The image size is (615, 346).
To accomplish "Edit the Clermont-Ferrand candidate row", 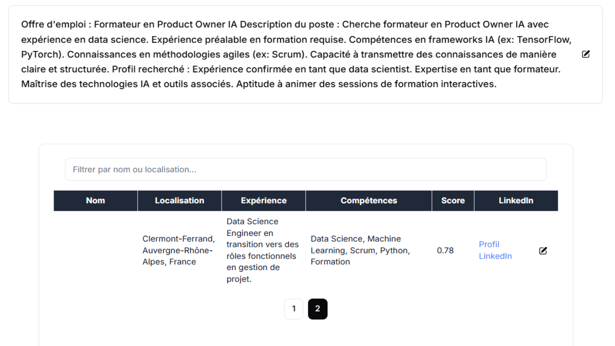I will (x=543, y=250).
